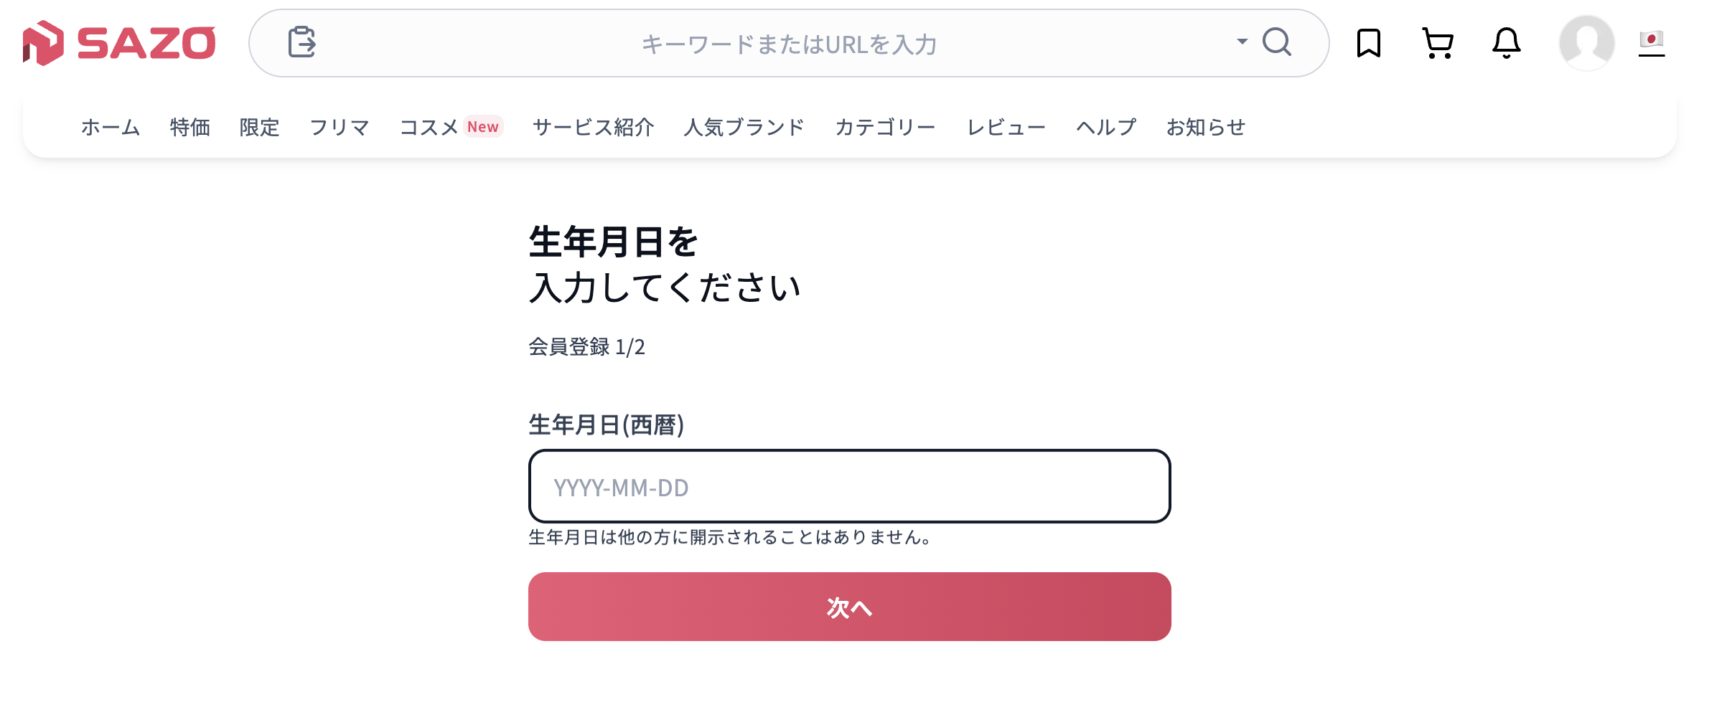This screenshot has height=707, width=1727.
Task: Open the shopping cart
Action: 1438,43
